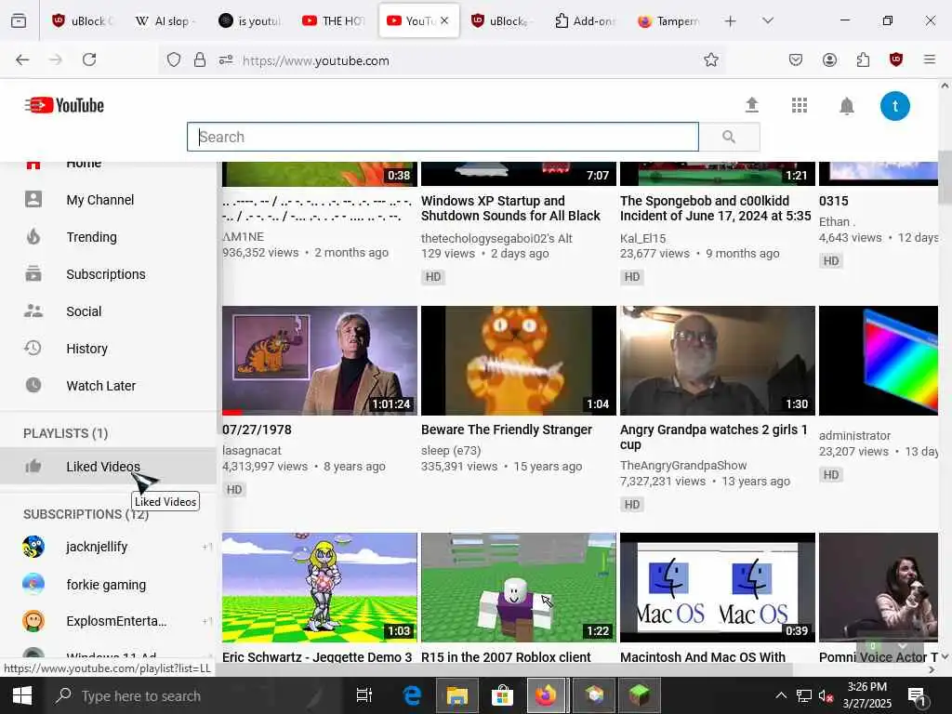952x714 pixels.
Task: Open the upload video icon
Action: click(x=751, y=105)
